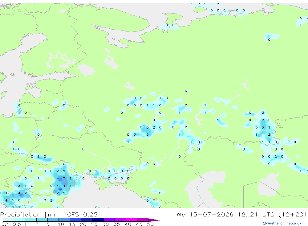
Task: Click the 35–40 mm purple legend box
Action: [x=120, y=220]
